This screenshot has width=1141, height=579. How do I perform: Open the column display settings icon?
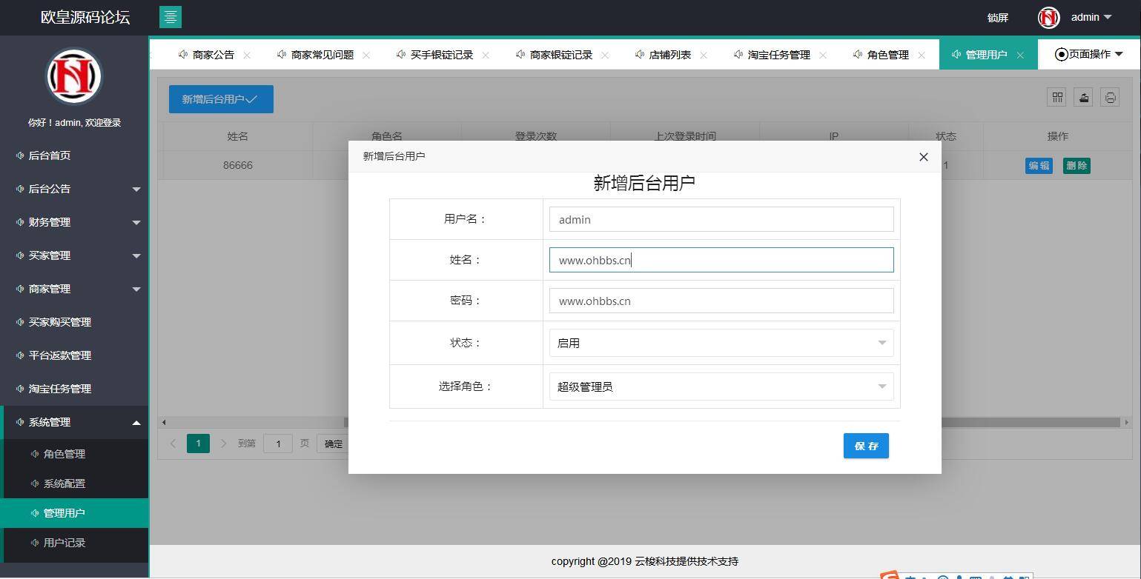[x=1056, y=97]
